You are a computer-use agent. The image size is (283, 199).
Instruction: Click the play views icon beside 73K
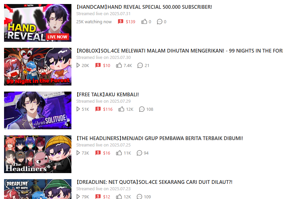click(78, 153)
